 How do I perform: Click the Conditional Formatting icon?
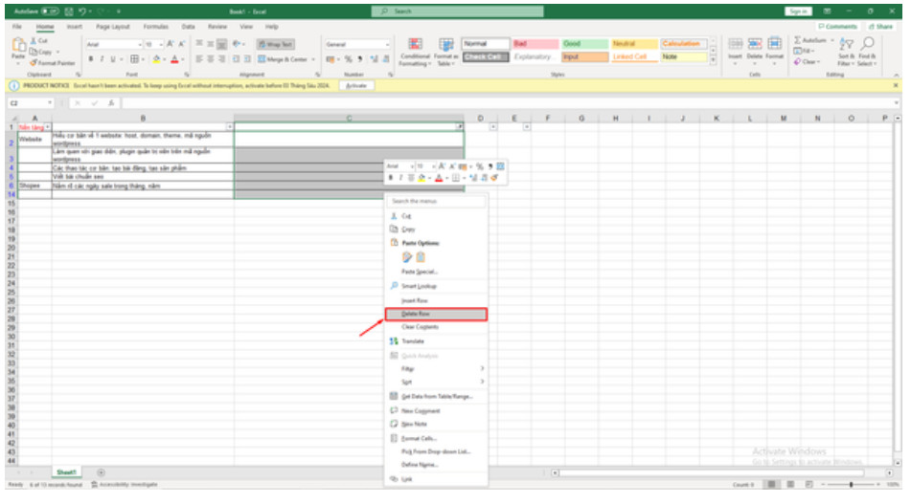click(x=415, y=45)
